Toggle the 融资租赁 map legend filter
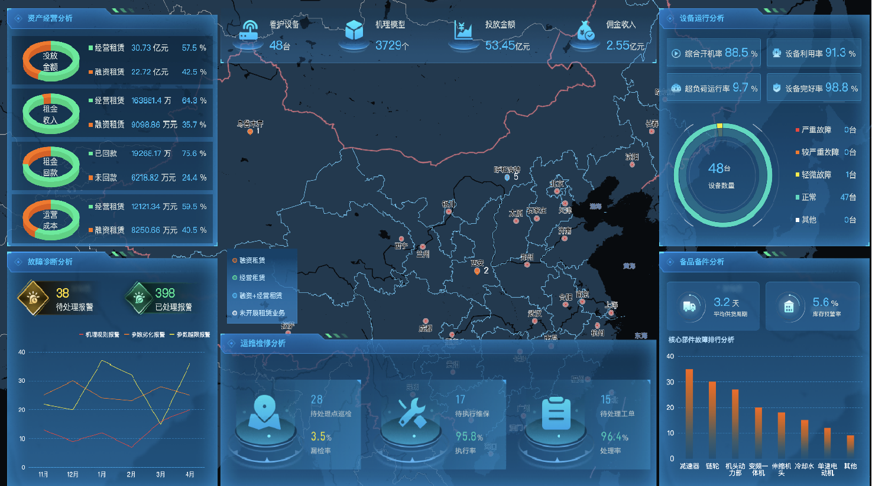The width and height of the screenshot is (872, 486). click(249, 260)
